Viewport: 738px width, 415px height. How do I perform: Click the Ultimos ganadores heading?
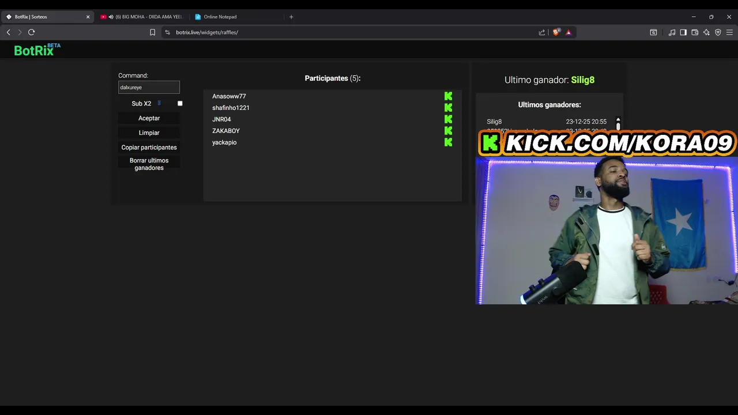(549, 105)
